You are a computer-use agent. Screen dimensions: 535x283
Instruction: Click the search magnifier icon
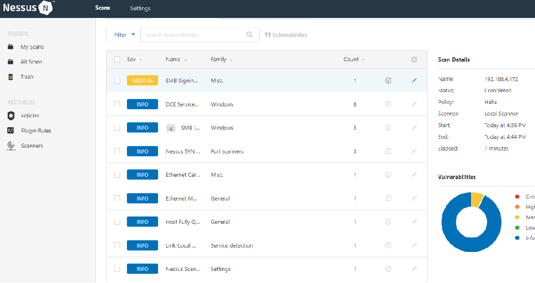coord(250,35)
